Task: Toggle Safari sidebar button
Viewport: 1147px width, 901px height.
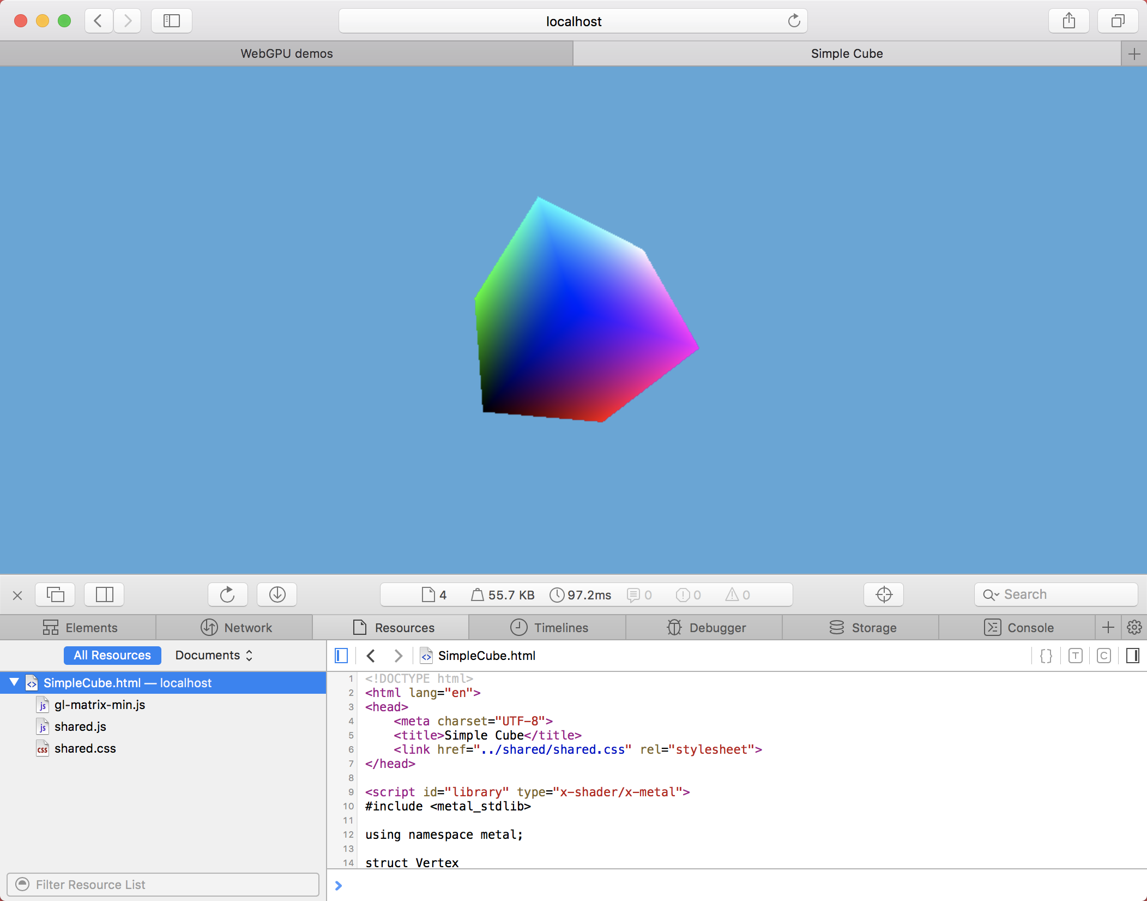Action: click(172, 21)
